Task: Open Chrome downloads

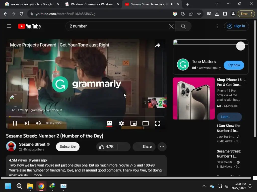Action: pyautogui.click(x=217, y=14)
